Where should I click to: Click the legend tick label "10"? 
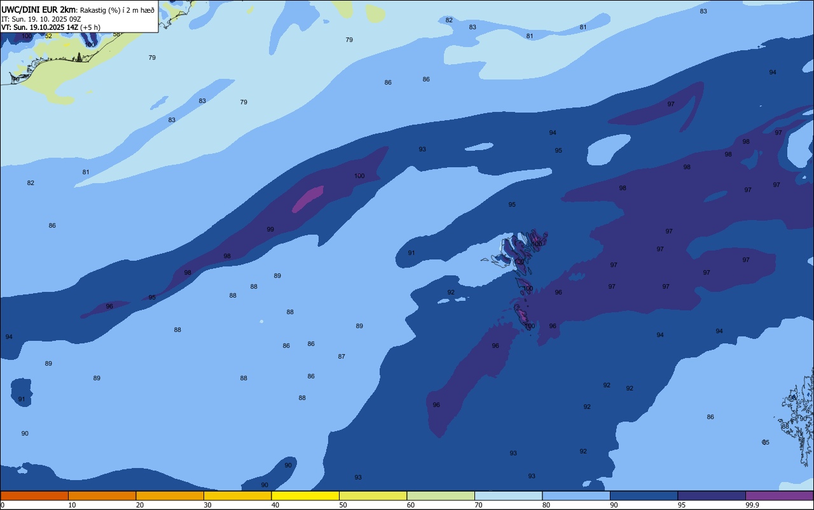[72, 505]
